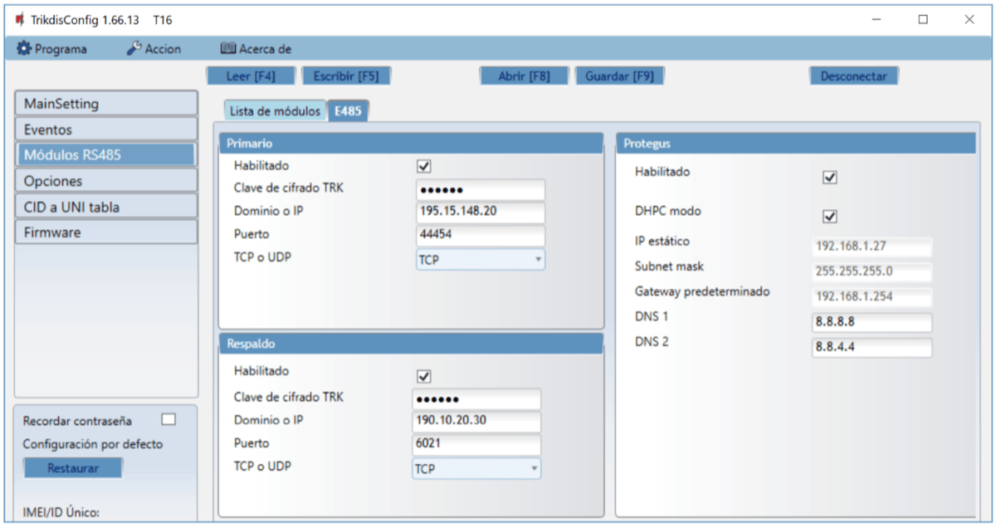Go to the Firmware section
Image resolution: width=996 pixels, height=528 pixels.
click(105, 232)
